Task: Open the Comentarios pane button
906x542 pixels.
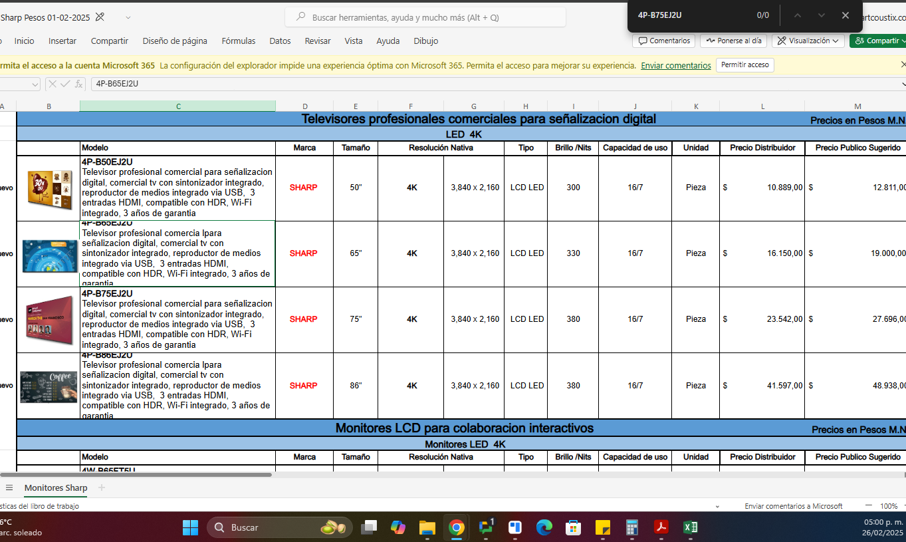Action: point(664,41)
